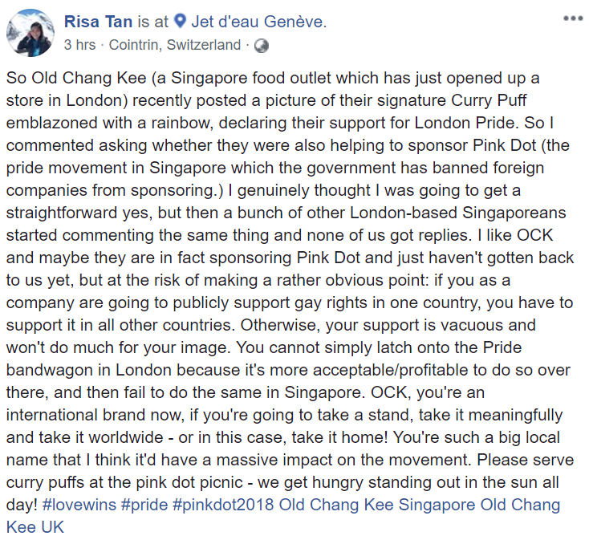Visit the Jet d'eau Genève location page
589x540 pixels.
(x=258, y=22)
